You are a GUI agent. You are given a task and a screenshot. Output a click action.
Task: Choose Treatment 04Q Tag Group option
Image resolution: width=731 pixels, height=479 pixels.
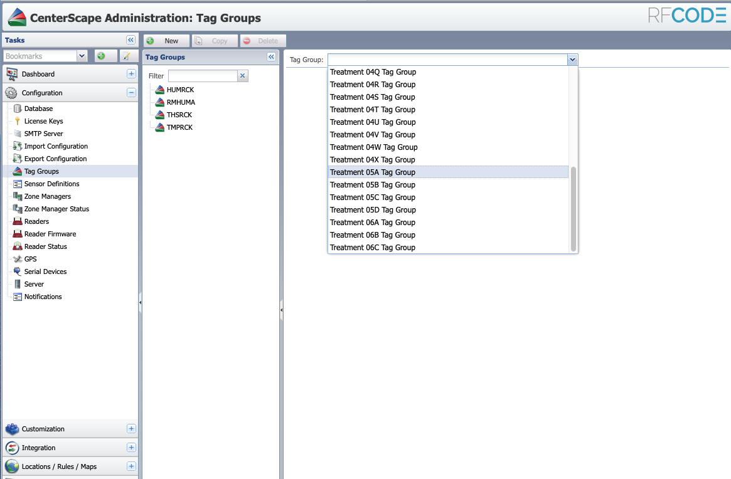(x=449, y=72)
